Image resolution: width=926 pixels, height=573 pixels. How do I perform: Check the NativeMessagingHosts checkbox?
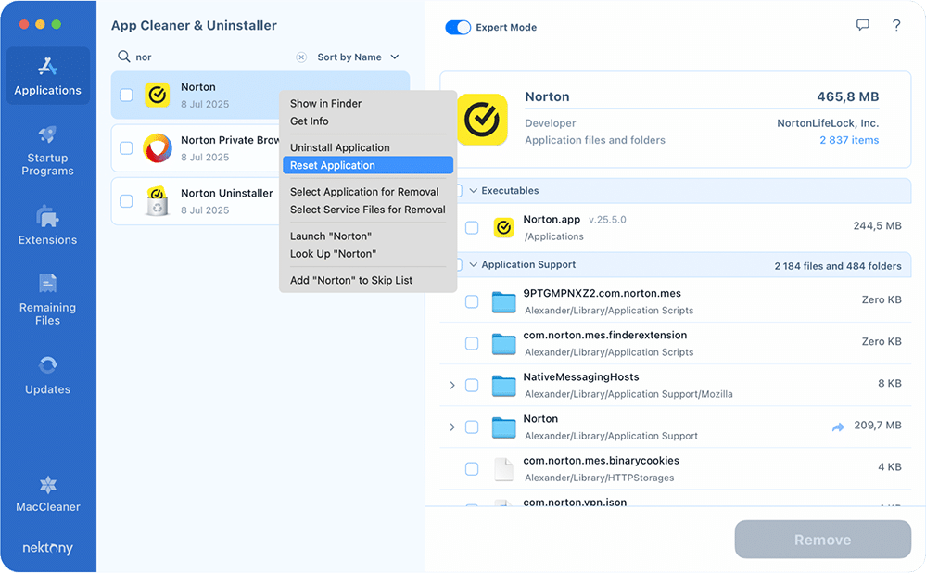(472, 385)
